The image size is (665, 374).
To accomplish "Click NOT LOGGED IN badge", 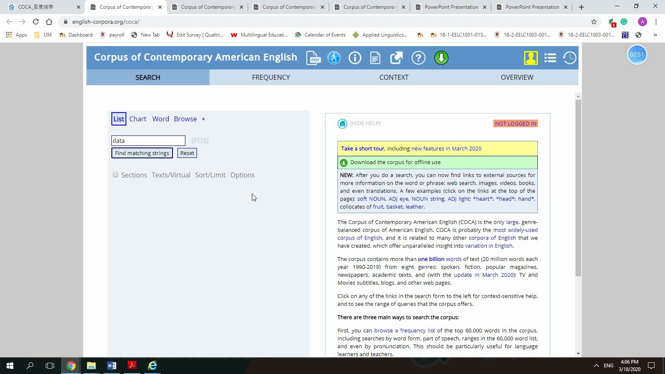I will click(x=515, y=123).
